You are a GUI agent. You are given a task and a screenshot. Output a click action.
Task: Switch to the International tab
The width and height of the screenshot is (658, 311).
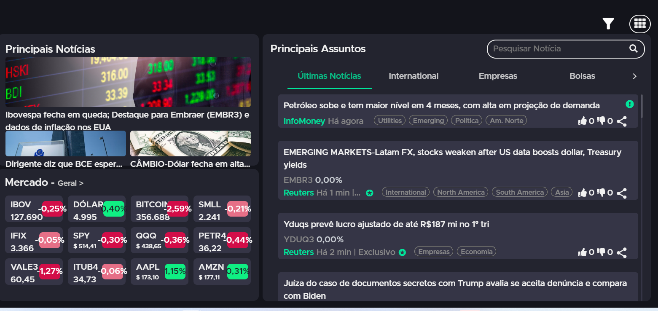tap(413, 76)
